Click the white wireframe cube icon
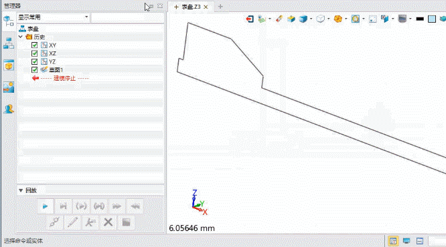This screenshot has height=247, width=446. pyautogui.click(x=321, y=19)
